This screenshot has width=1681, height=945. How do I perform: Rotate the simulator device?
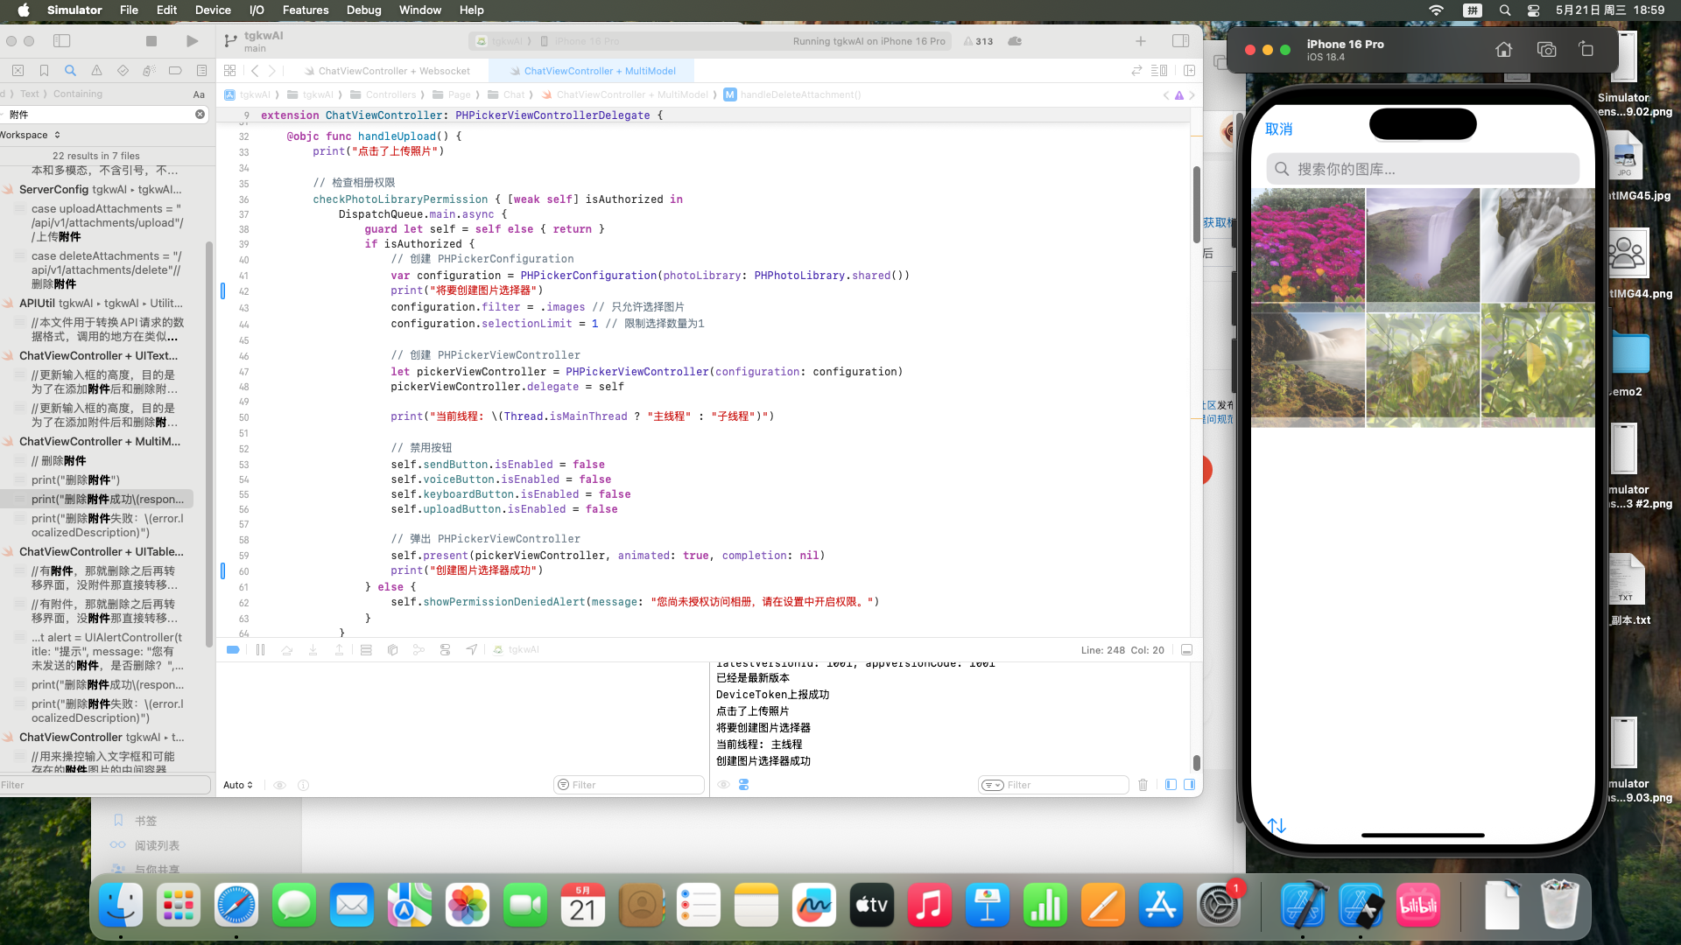click(1586, 50)
